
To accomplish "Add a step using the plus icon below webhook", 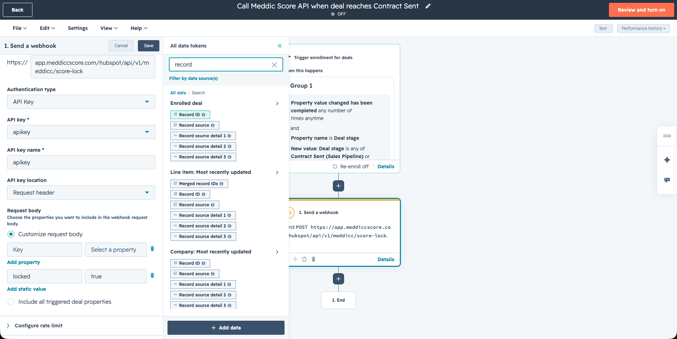I will click(x=338, y=278).
